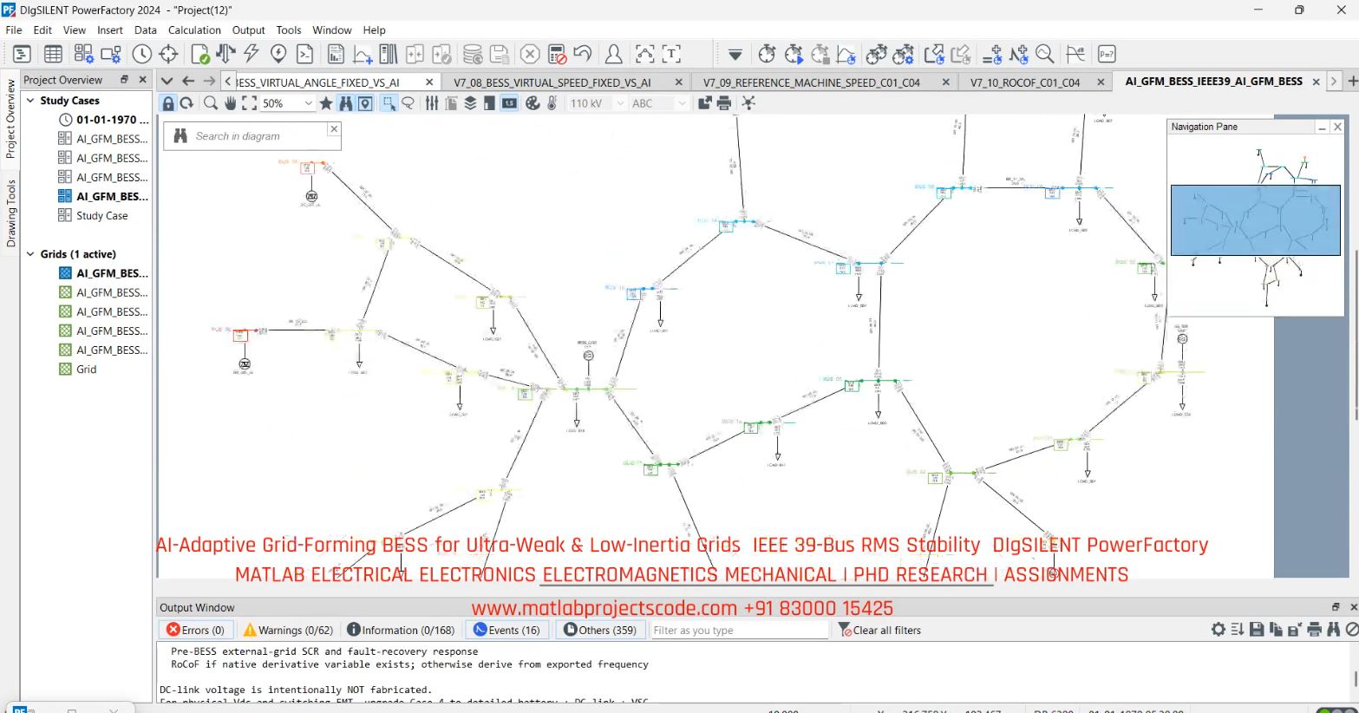Click the Calculate Load Flow icon
The image size is (1359, 713).
[225, 54]
